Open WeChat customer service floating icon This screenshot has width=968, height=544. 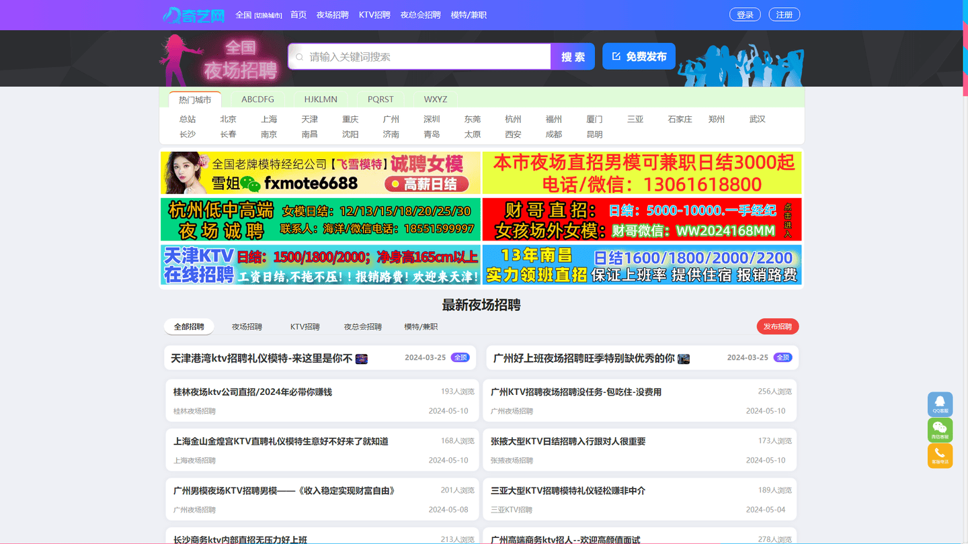pos(940,430)
